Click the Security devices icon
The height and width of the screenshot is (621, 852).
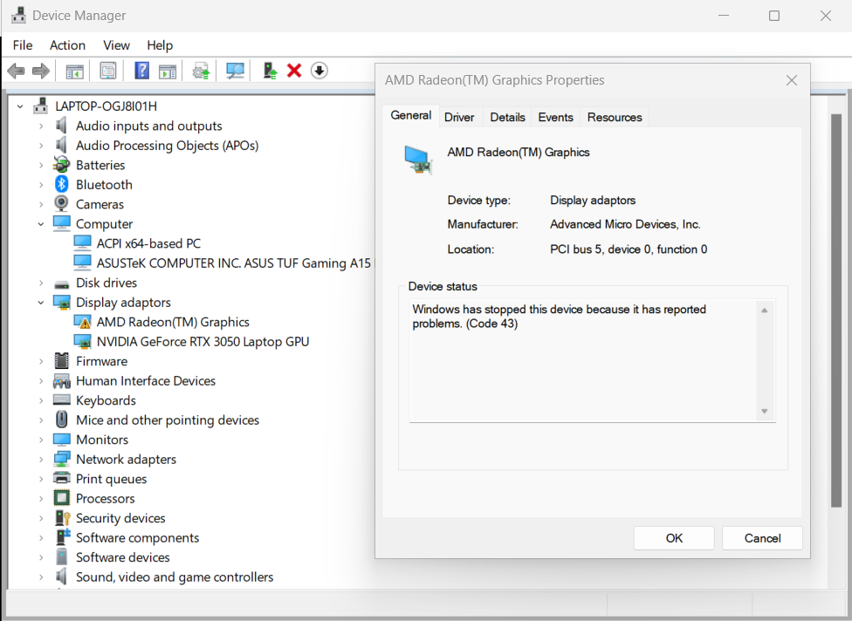tap(63, 518)
